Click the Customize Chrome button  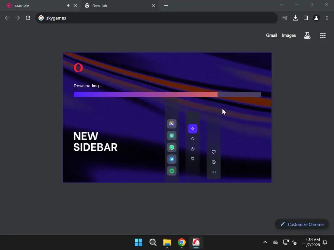302,224
